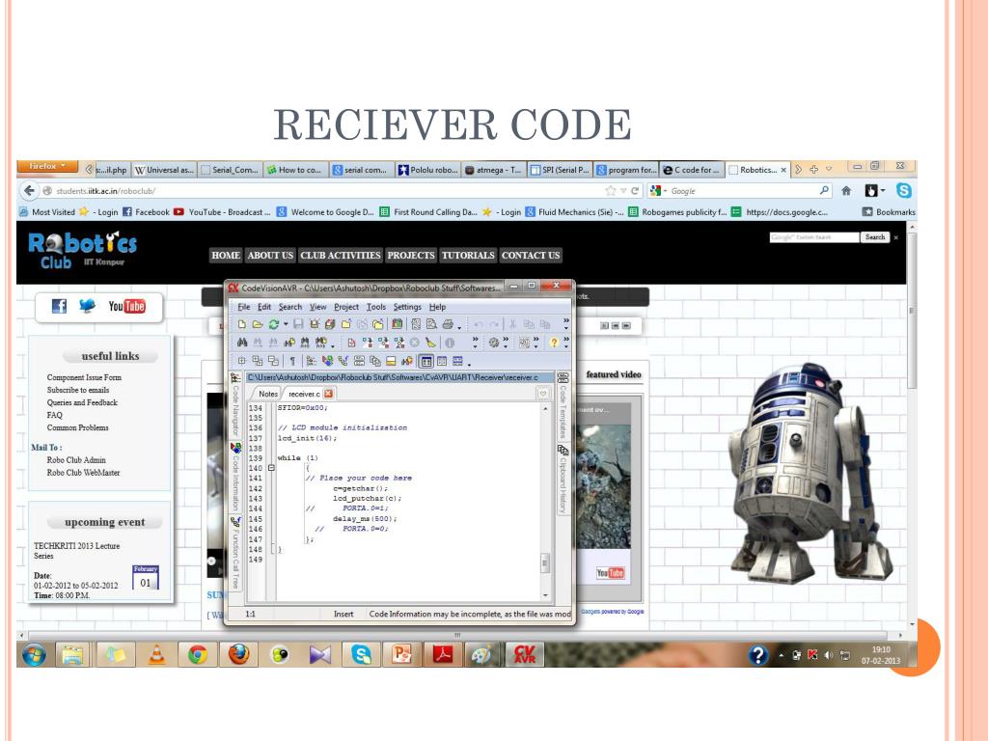
Task: Open Google Chrome from the taskbar
Action: pos(197,655)
